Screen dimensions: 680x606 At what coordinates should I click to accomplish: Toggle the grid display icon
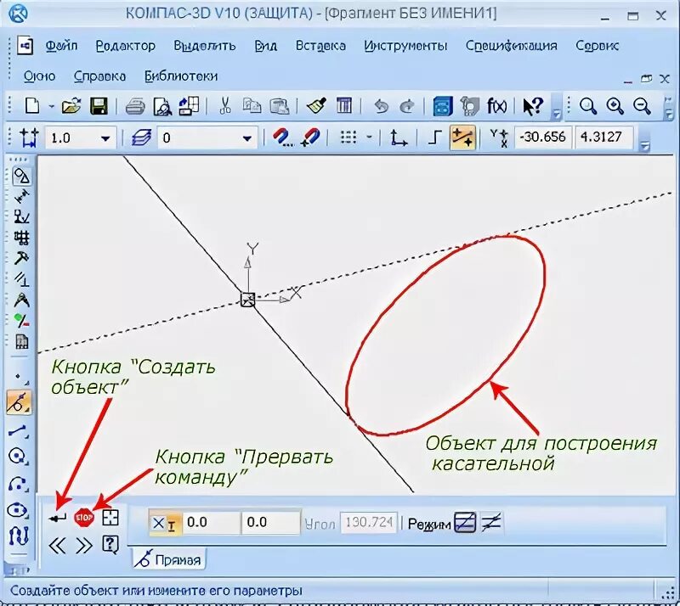click(348, 137)
